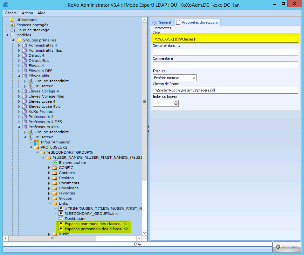Screen dimensions: 304x255
Task: Collapse the Links folder node
Action: click(49, 203)
